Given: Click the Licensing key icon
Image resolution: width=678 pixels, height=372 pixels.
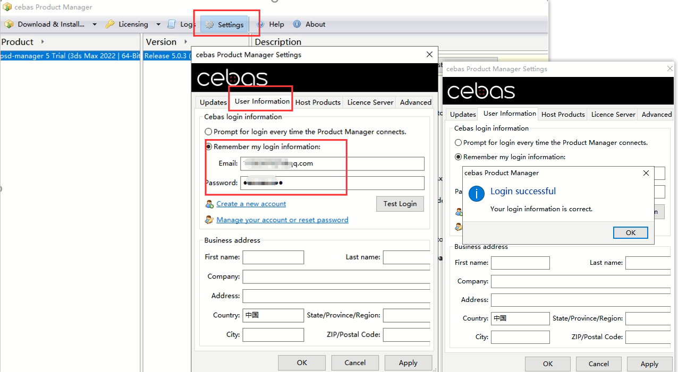Looking at the screenshot, I should [110, 24].
